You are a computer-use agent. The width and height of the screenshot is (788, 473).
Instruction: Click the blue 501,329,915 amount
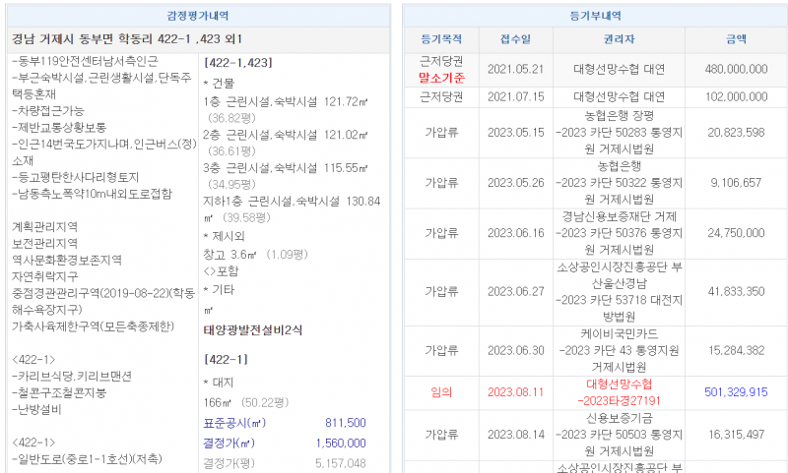click(736, 391)
